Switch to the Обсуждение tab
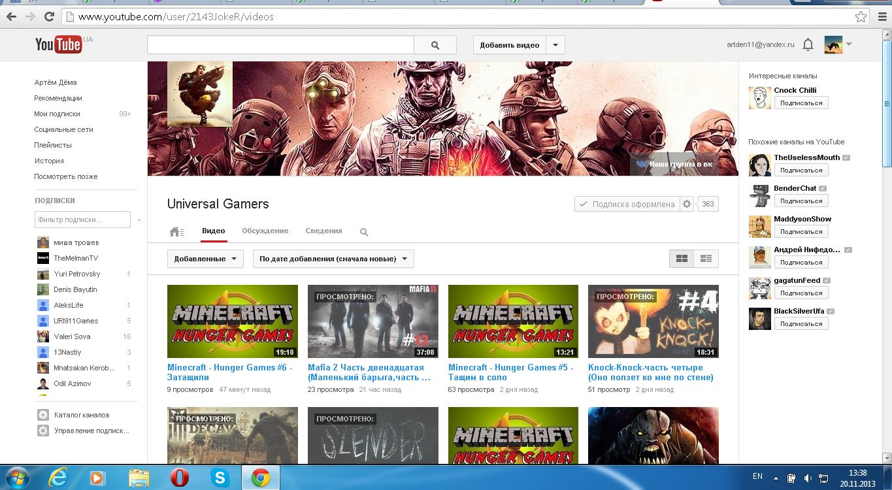Image resolution: width=892 pixels, height=490 pixels. [x=265, y=231]
